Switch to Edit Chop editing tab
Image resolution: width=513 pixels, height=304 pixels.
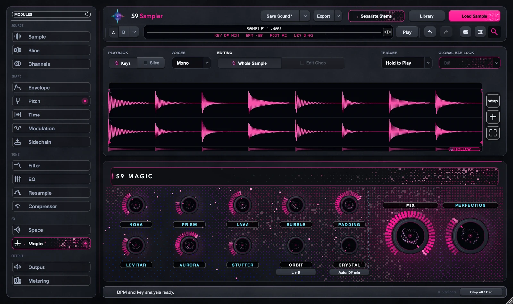(x=313, y=63)
